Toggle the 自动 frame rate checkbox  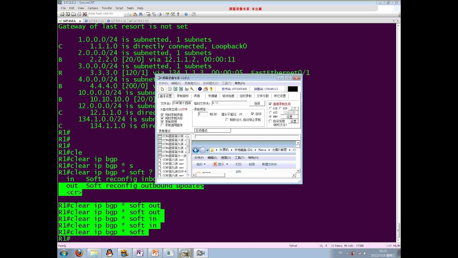253,114
